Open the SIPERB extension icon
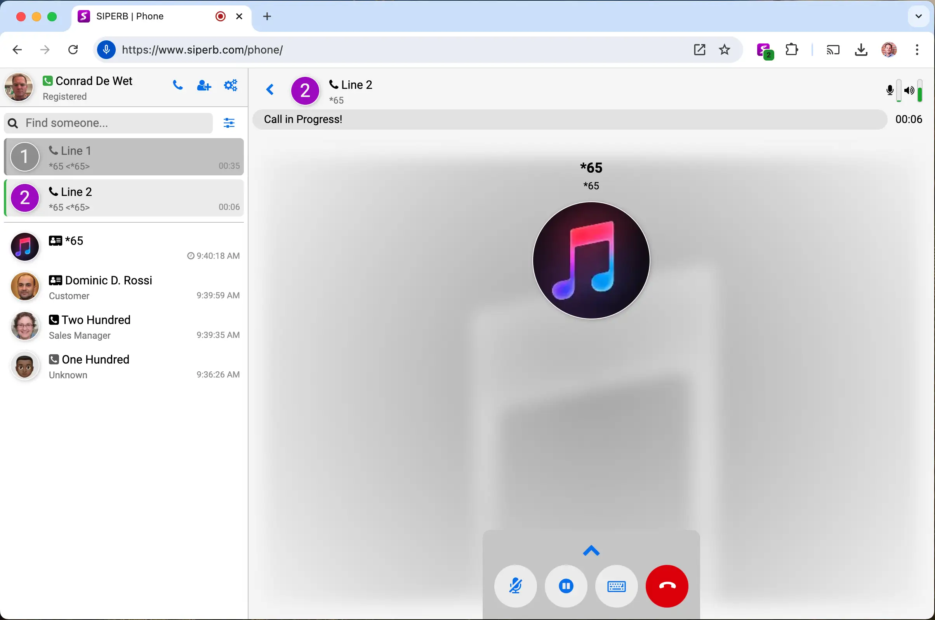Image resolution: width=935 pixels, height=620 pixels. 765,51
